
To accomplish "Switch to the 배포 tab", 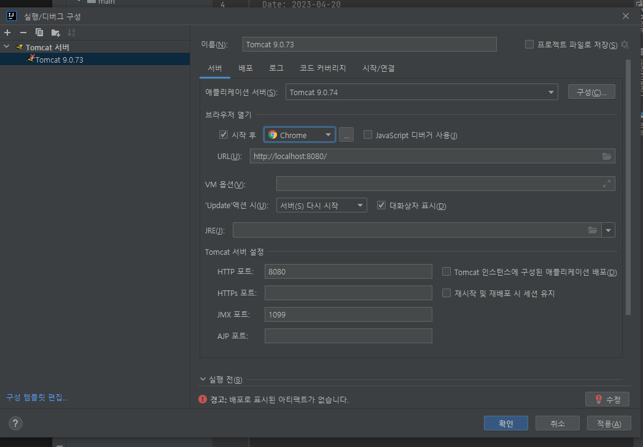I will click(x=246, y=68).
